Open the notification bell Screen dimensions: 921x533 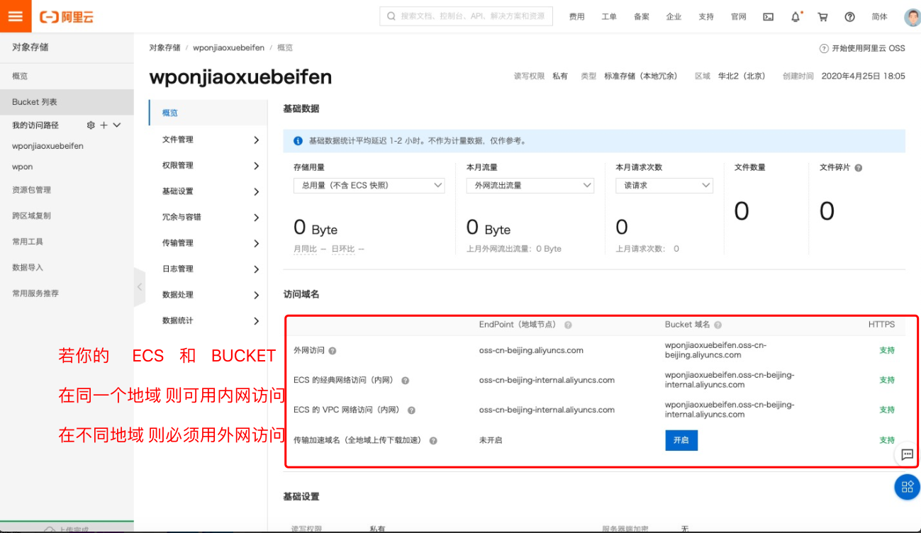[796, 17]
